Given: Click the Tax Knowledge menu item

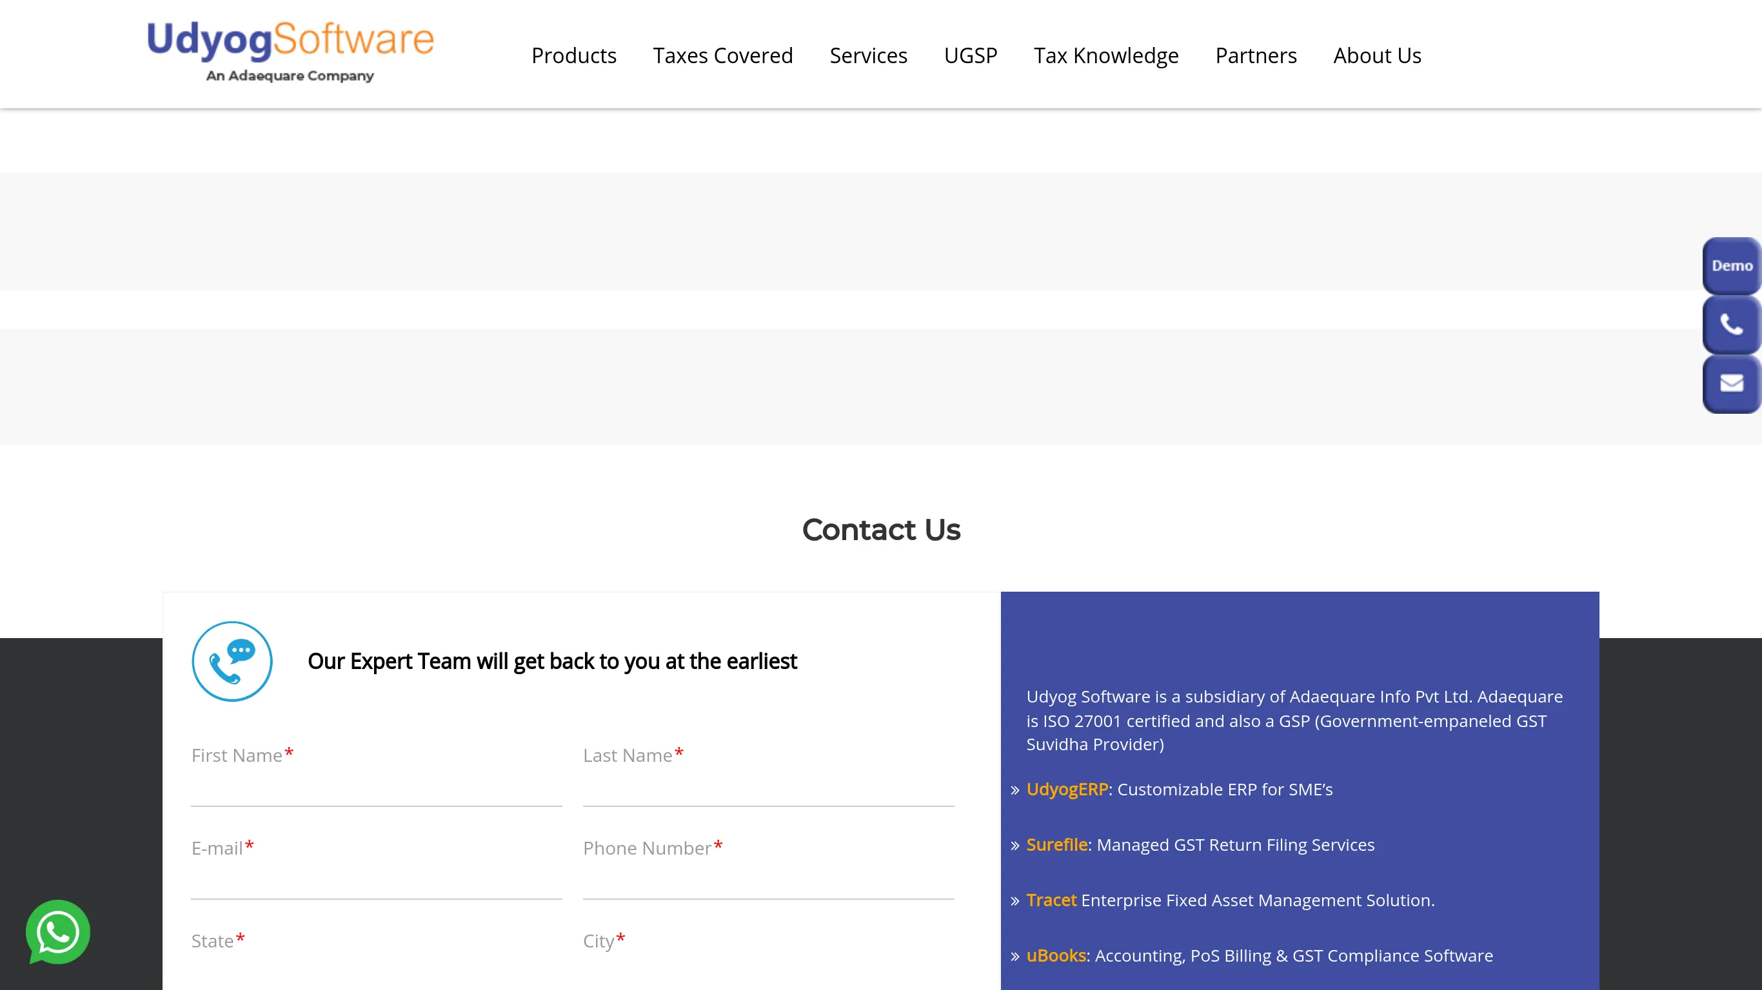Looking at the screenshot, I should 1106,54.
